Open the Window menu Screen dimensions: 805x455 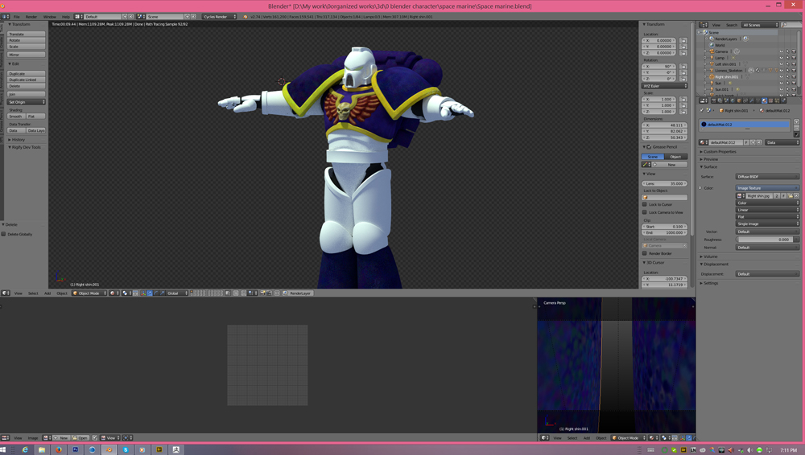point(50,16)
